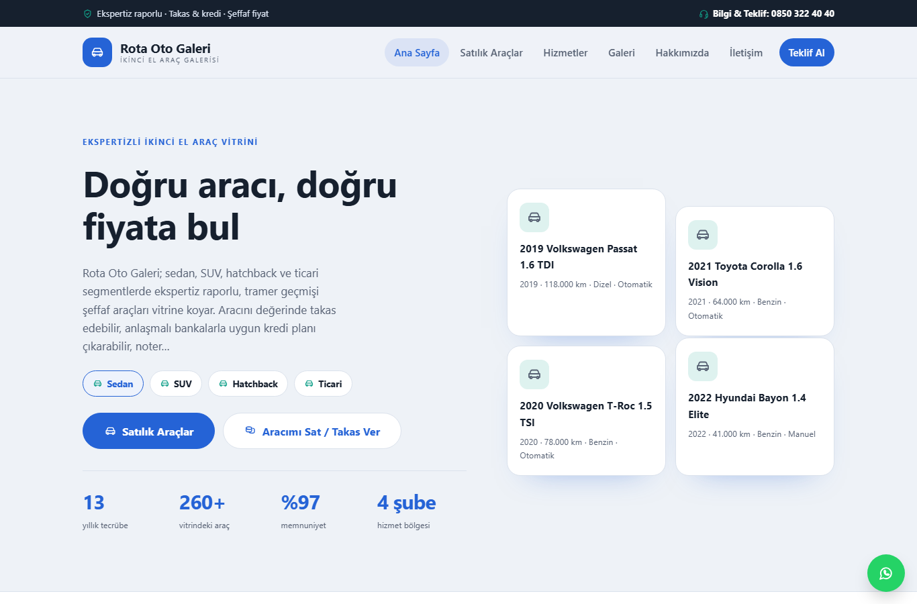
Task: Open the 2019 Volkswagen Passat 1.6 TDI card
Action: (x=586, y=262)
